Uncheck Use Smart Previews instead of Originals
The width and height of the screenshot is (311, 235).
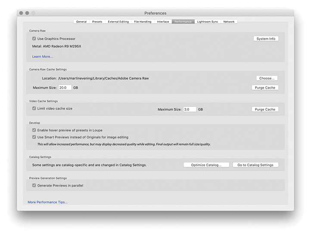[x=34, y=137]
